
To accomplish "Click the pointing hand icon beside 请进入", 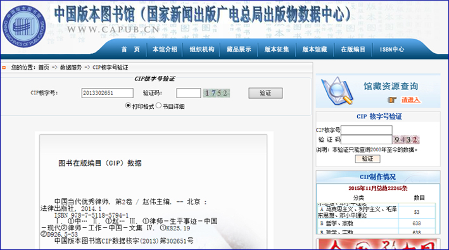I will coord(392,100).
